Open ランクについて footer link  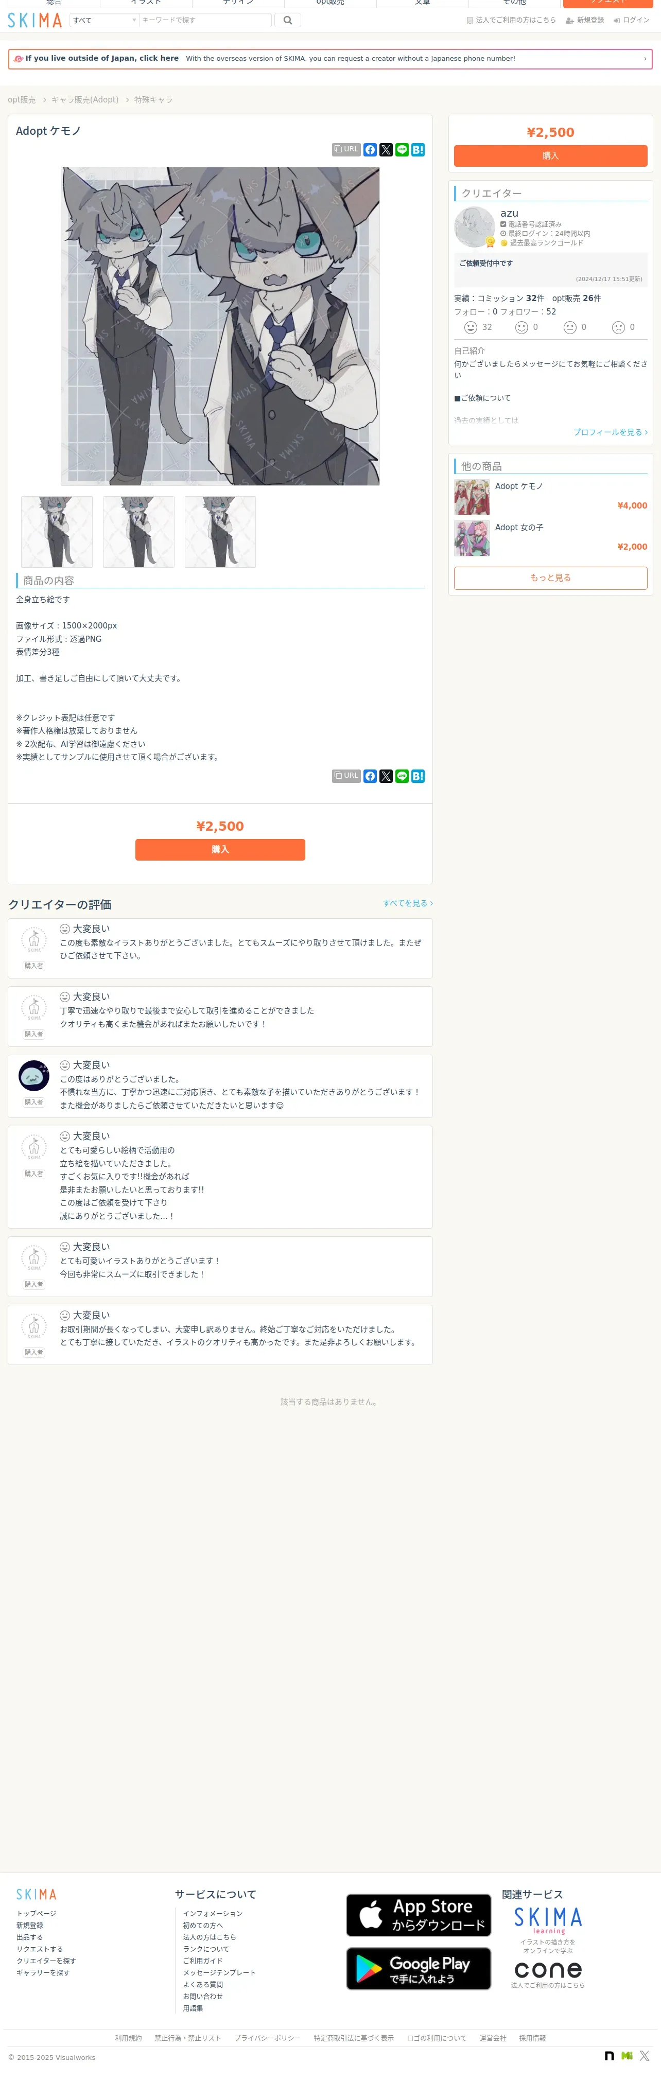pos(206,1950)
